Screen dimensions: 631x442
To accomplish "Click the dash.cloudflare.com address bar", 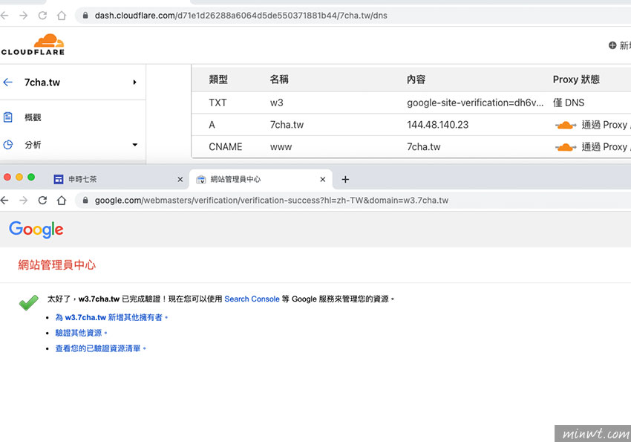I will [x=354, y=16].
